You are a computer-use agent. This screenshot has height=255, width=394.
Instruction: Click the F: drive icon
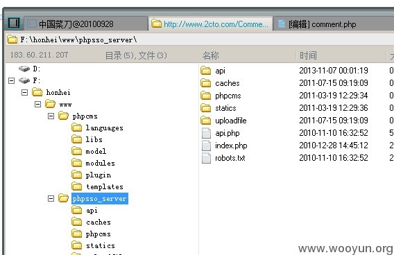click(24, 80)
